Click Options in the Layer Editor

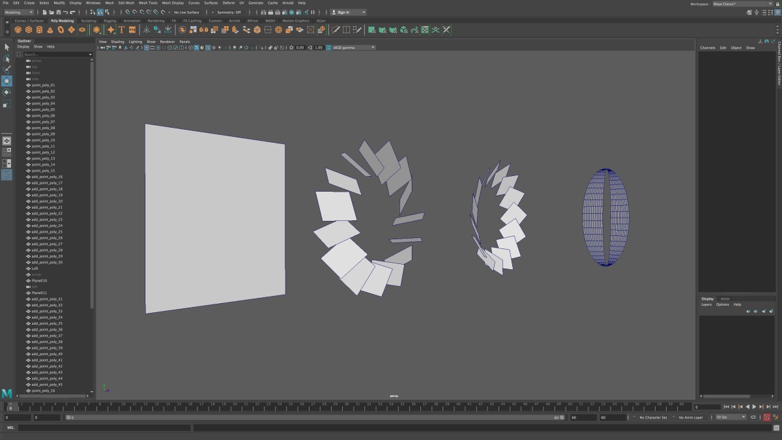click(723, 304)
